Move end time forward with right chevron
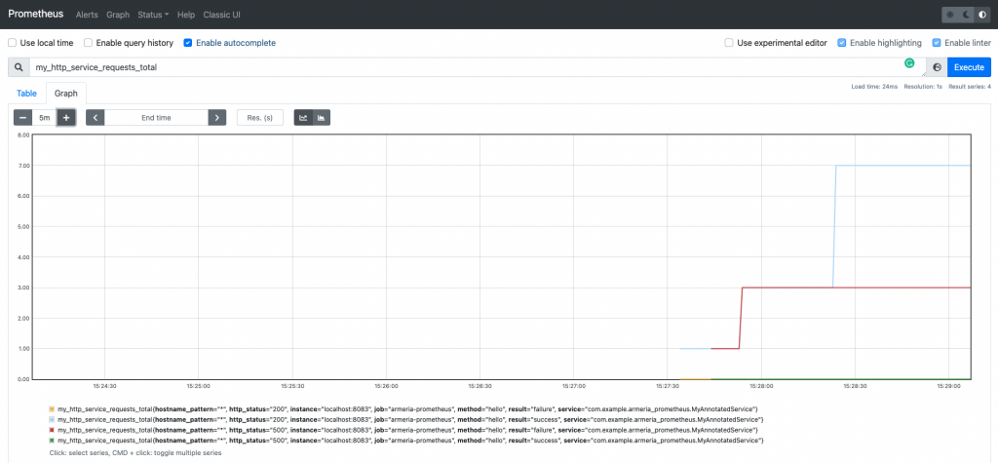The width and height of the screenshot is (998, 463). click(x=216, y=117)
